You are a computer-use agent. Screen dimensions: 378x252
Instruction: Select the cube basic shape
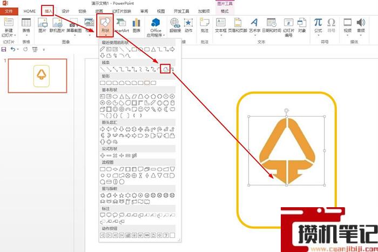pos(103,109)
